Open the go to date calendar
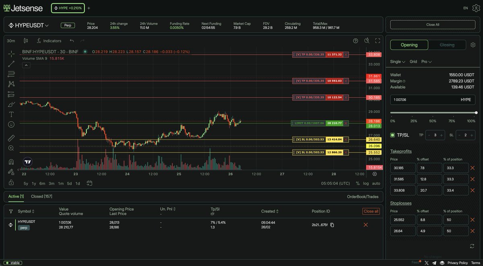 point(89,183)
